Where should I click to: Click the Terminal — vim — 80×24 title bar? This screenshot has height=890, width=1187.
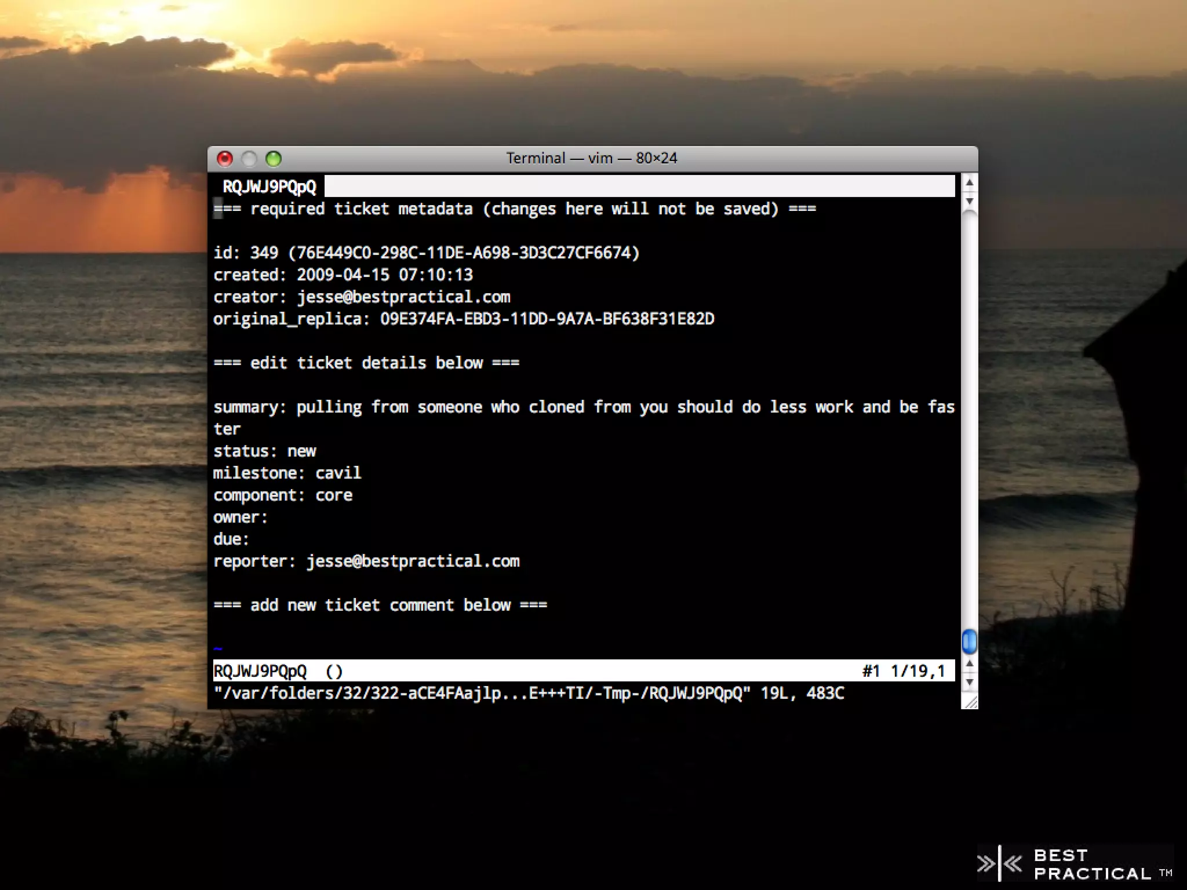591,158
